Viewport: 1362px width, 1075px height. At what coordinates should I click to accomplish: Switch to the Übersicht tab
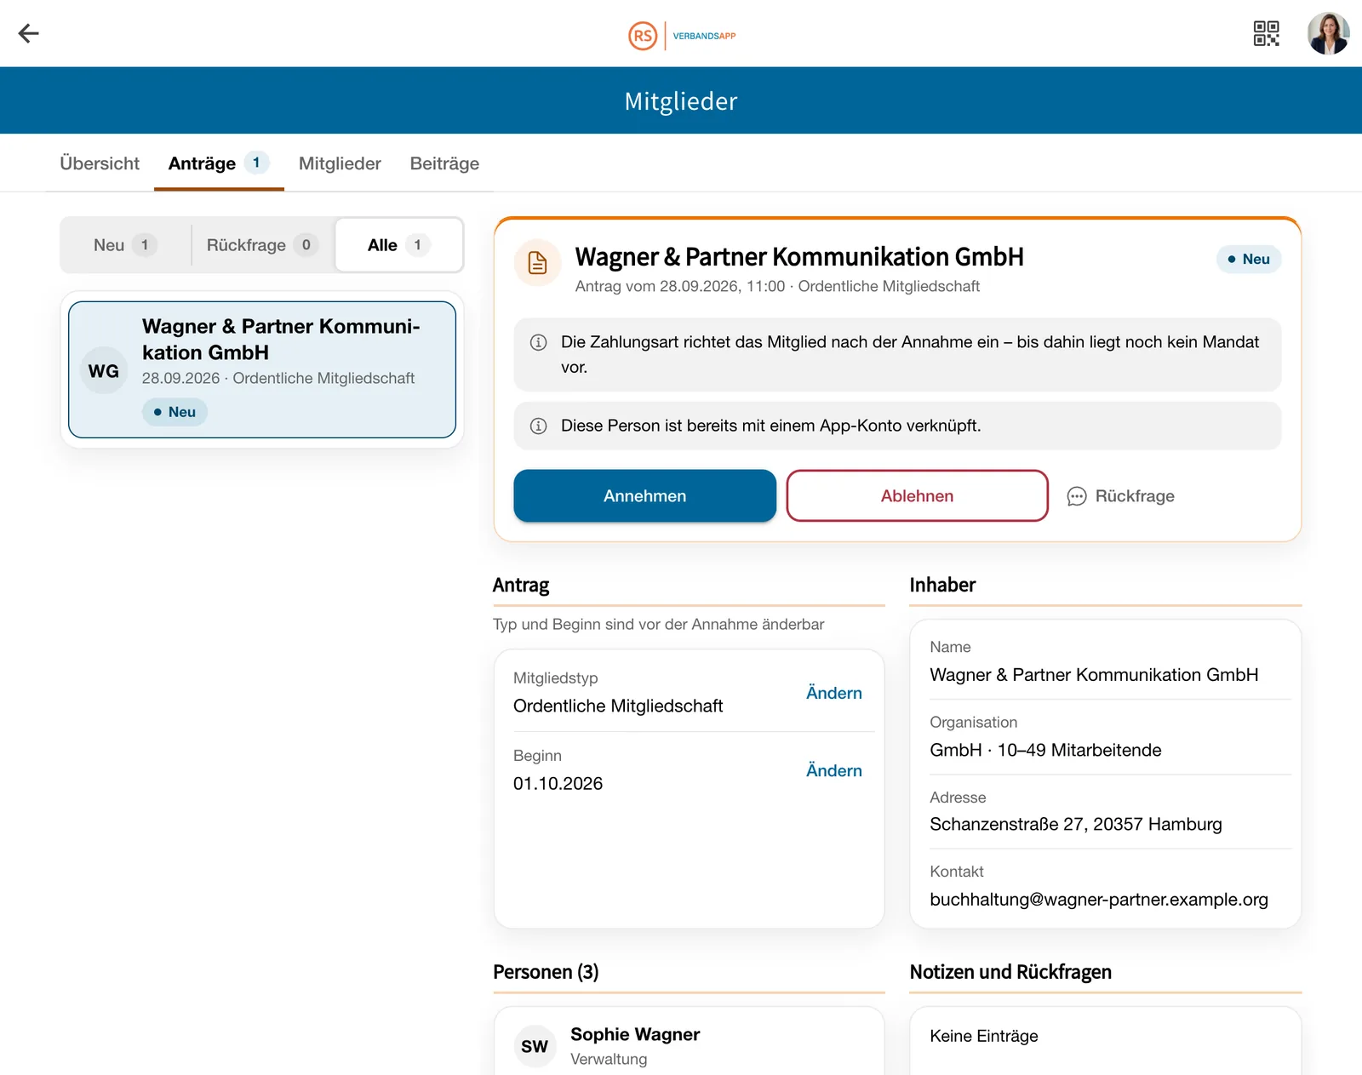point(100,163)
